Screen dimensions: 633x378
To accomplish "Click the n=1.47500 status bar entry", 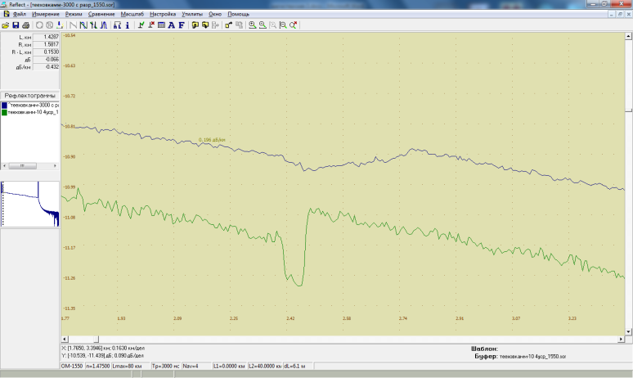I will (x=97, y=366).
